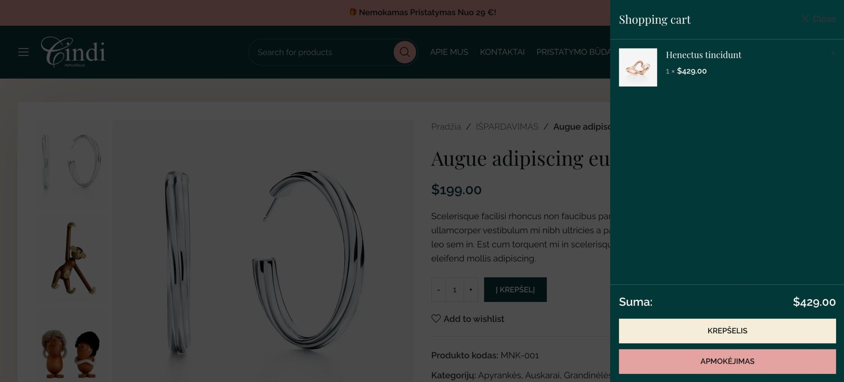This screenshot has height=382, width=844.
Task: Click the Cindi logo
Action: [73, 52]
